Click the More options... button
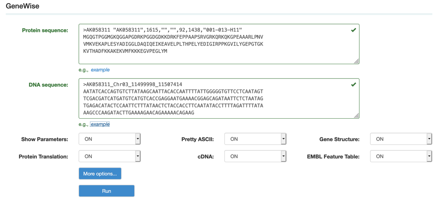 click(x=100, y=173)
